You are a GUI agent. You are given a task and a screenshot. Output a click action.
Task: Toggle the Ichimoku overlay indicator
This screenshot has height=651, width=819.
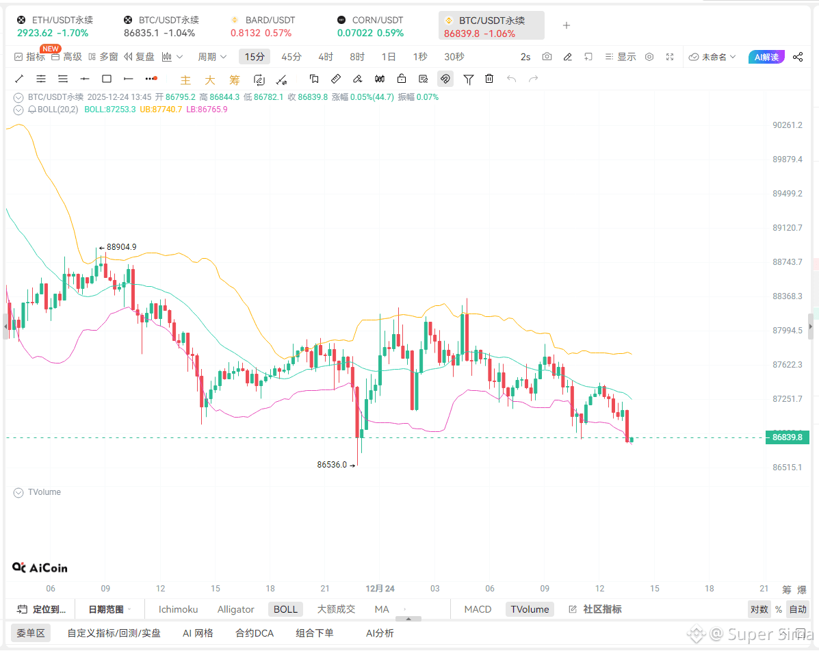[x=178, y=609]
